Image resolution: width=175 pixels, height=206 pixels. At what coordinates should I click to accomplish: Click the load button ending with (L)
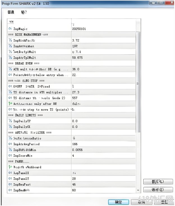(158, 182)
